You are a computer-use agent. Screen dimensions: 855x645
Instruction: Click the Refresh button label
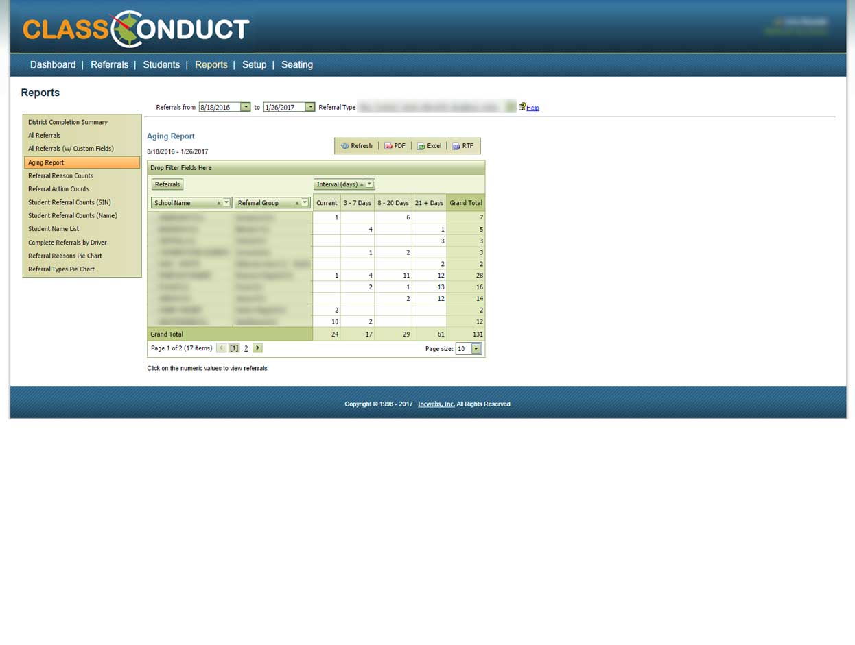362,146
